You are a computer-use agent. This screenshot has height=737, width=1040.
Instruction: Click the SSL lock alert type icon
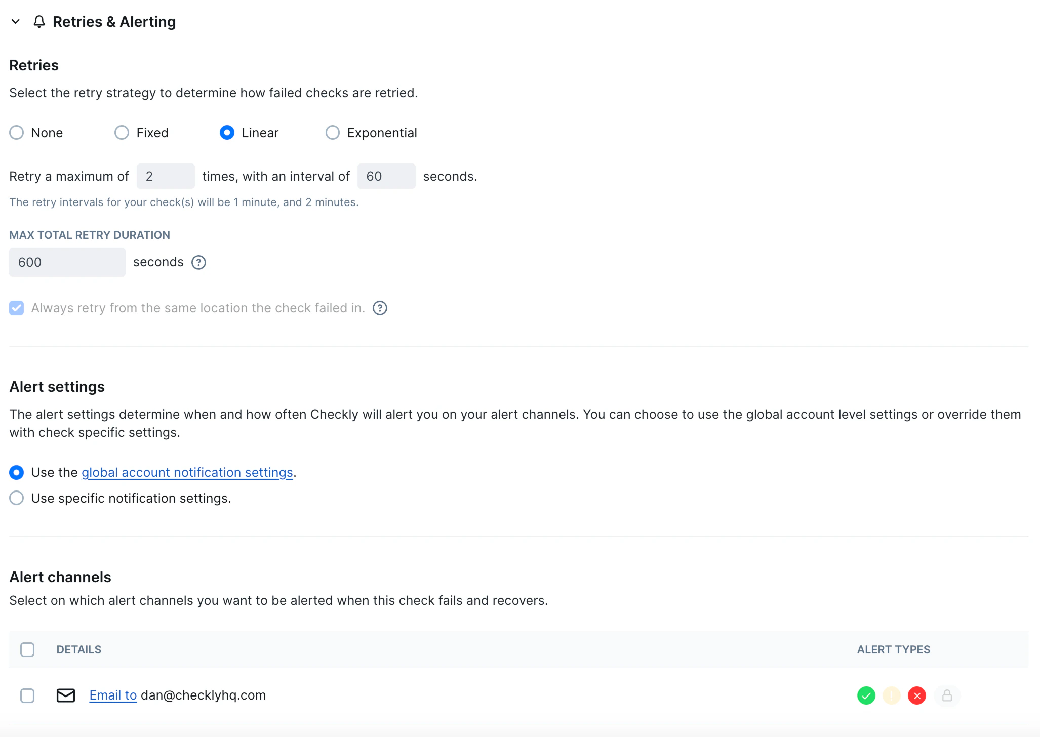948,695
